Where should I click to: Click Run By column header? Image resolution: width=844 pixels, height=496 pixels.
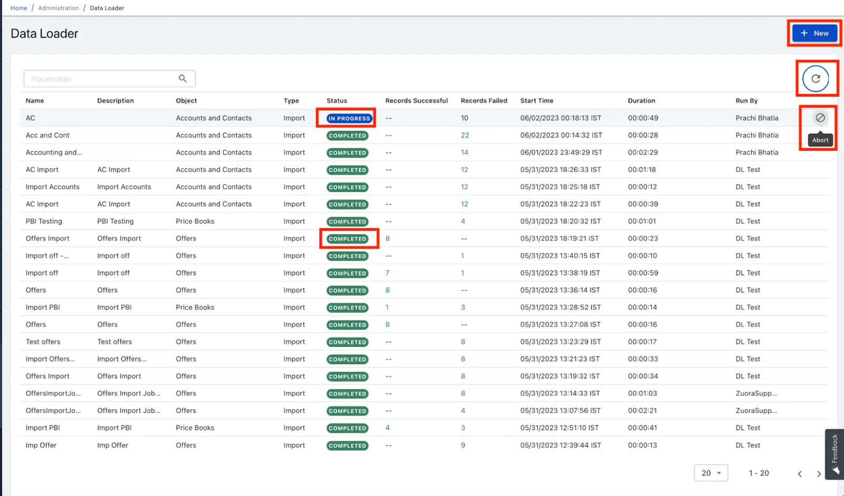click(746, 101)
